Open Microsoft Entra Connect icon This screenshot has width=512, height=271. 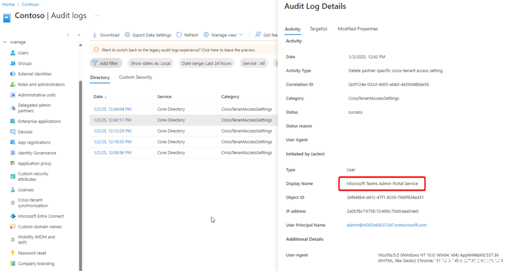tap(13, 216)
